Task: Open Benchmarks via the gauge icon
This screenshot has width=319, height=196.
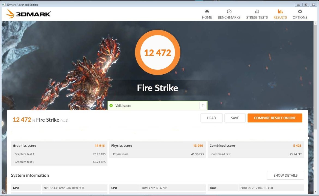Action: tap(229, 11)
